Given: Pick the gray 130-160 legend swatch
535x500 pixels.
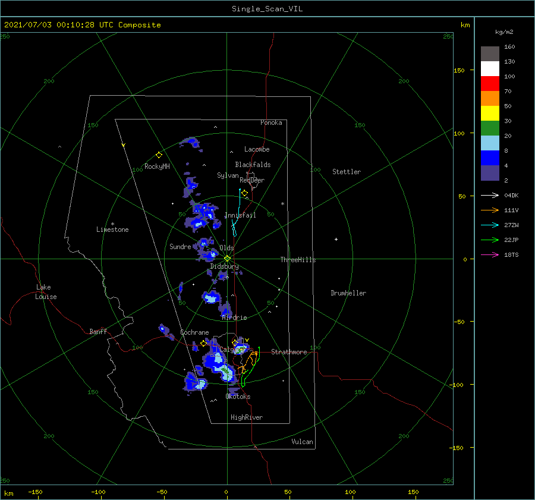Looking at the screenshot, I should (490, 54).
